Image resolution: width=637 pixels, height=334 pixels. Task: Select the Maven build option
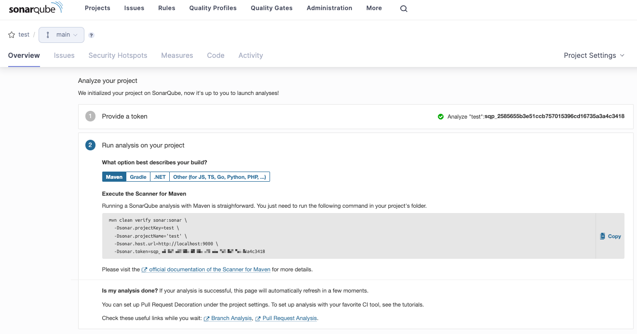pyautogui.click(x=114, y=177)
